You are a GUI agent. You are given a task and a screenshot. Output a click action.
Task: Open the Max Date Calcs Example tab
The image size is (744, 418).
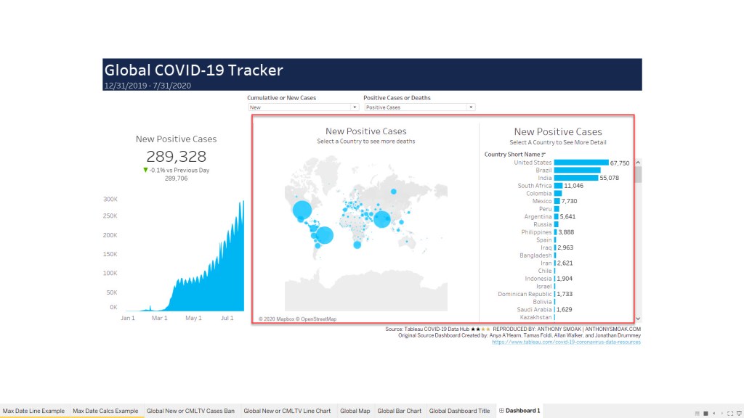click(x=105, y=411)
